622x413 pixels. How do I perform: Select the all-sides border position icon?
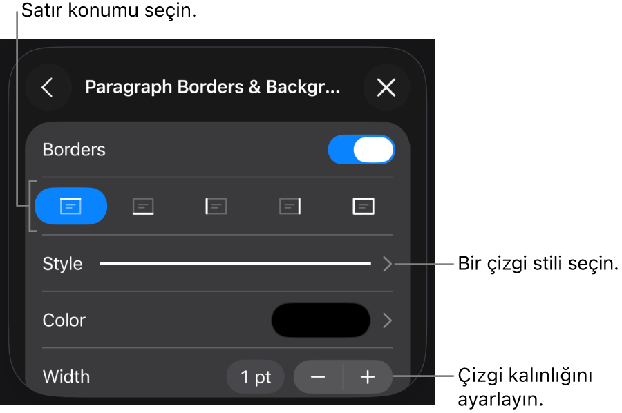pyautogui.click(x=364, y=206)
